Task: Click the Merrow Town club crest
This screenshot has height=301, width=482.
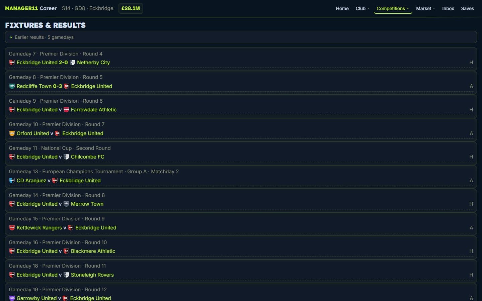Action: [x=66, y=204]
